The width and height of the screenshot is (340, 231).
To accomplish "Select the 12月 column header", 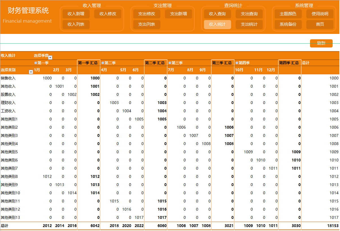I will click(x=271, y=70).
